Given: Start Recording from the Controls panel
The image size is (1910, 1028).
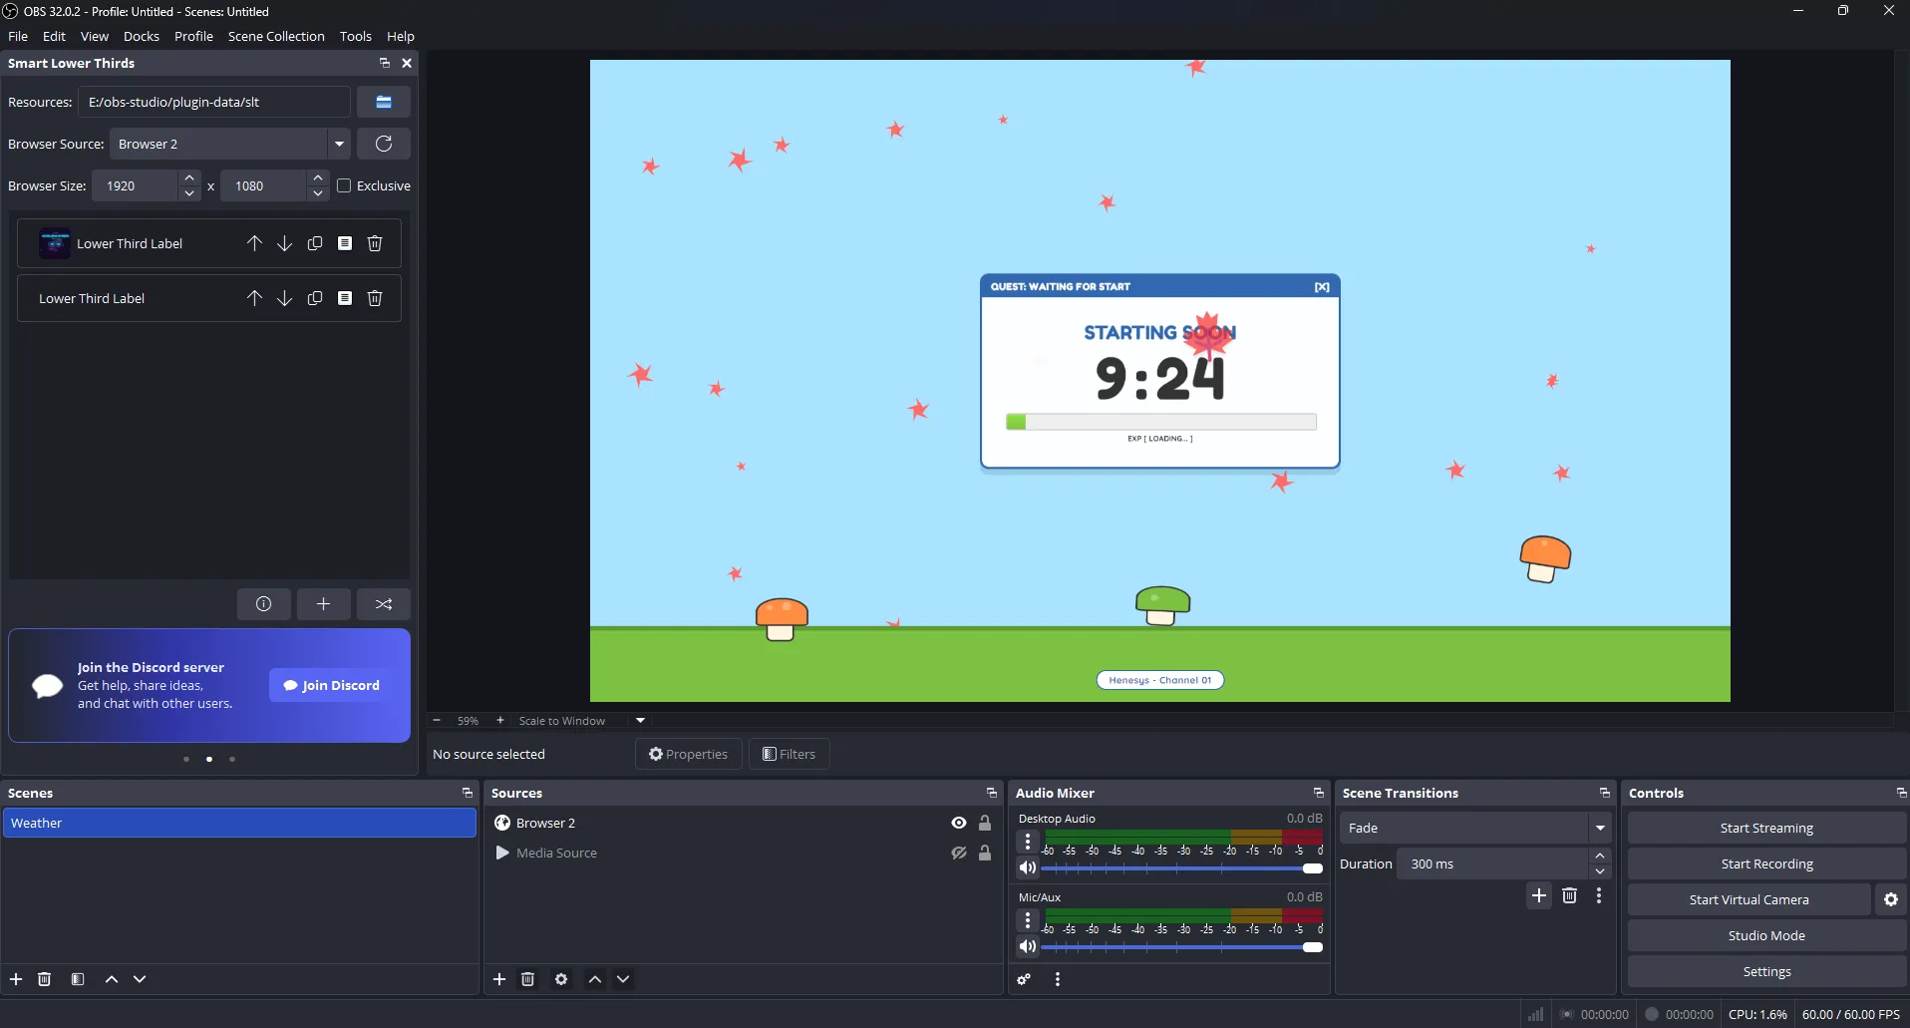Looking at the screenshot, I should click(x=1766, y=863).
